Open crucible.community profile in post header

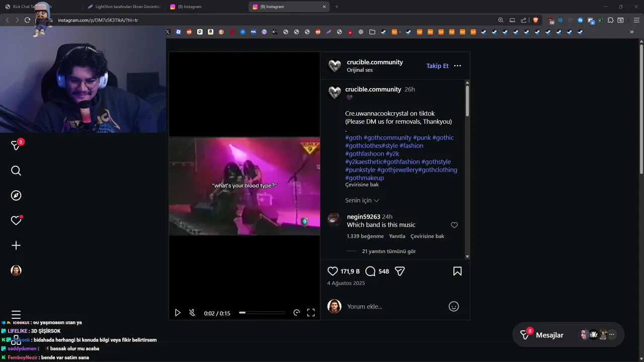click(x=375, y=62)
